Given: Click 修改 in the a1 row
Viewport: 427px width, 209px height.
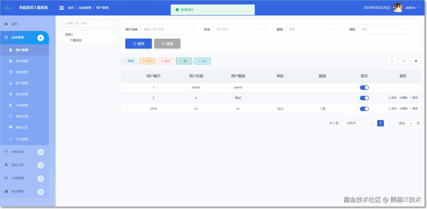Looking at the screenshot, I should point(393,109).
